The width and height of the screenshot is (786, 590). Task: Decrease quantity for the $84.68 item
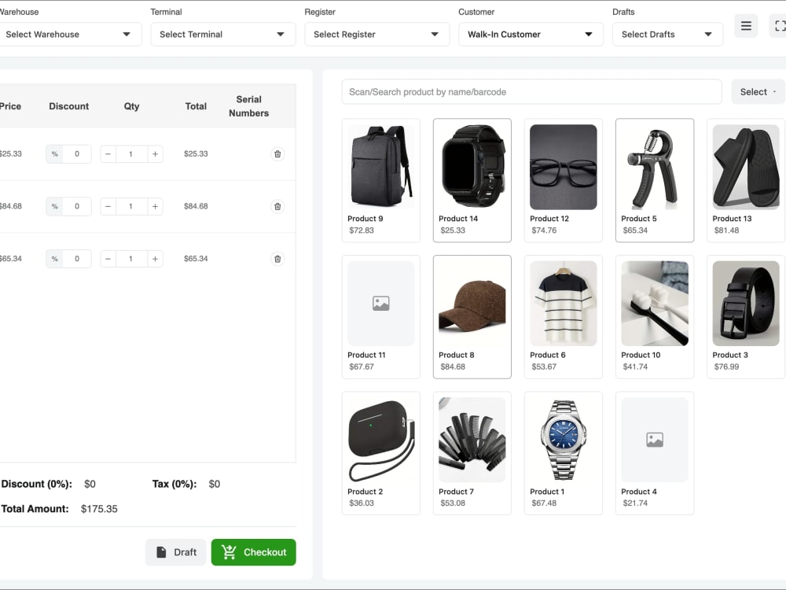108,206
